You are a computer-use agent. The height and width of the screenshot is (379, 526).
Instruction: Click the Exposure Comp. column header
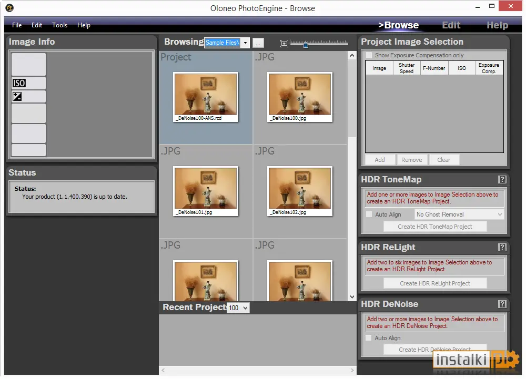[x=489, y=68]
